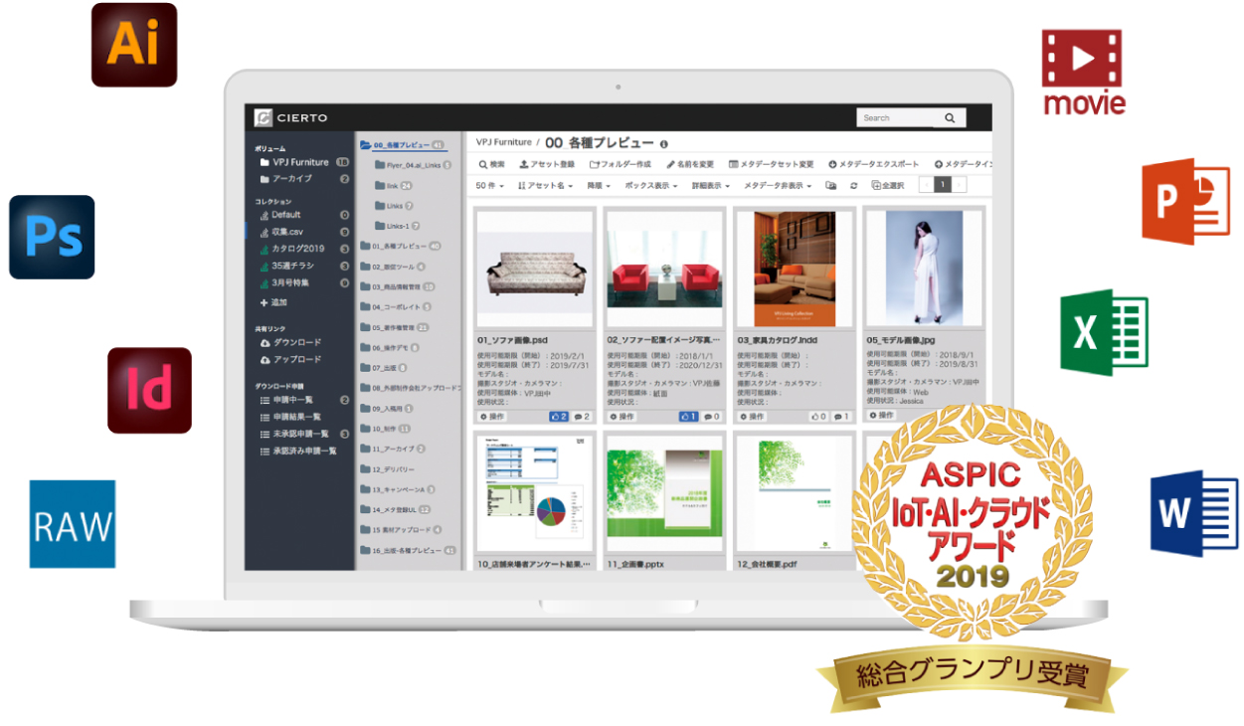Click フォルダー作成 folder creation tool

click(622, 164)
